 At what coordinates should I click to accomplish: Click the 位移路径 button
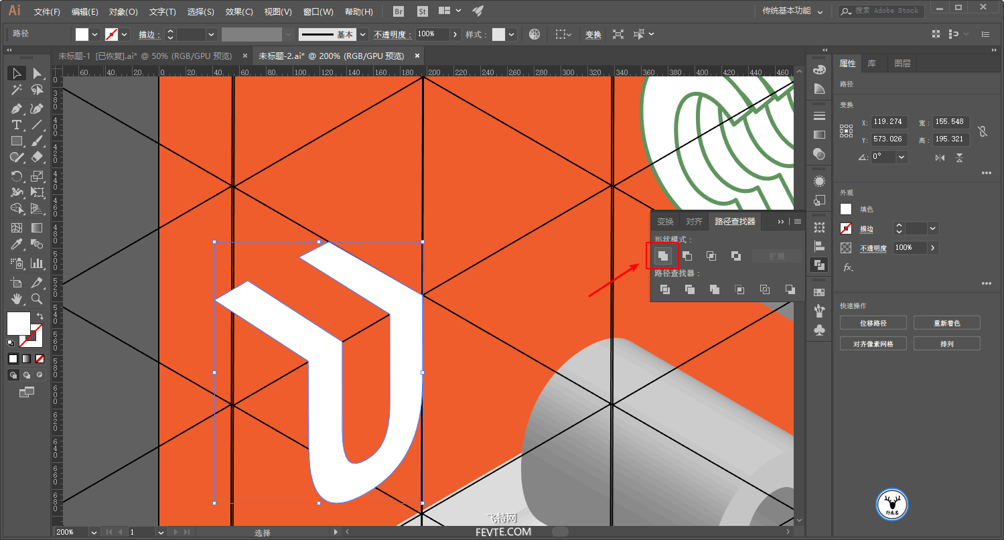click(x=873, y=323)
